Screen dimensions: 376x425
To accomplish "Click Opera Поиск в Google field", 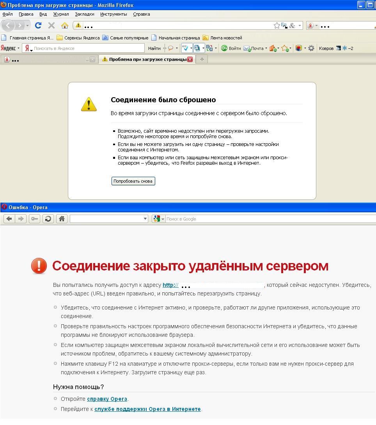I will tap(270, 219).
